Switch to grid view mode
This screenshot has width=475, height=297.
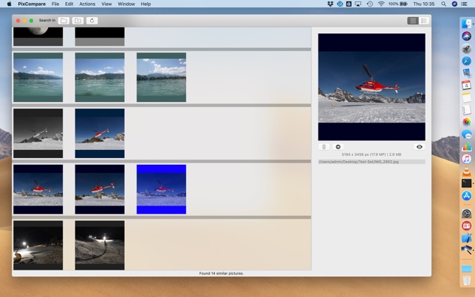[413, 21]
